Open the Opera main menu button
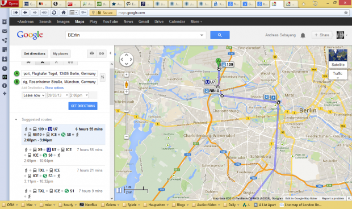 10,3
